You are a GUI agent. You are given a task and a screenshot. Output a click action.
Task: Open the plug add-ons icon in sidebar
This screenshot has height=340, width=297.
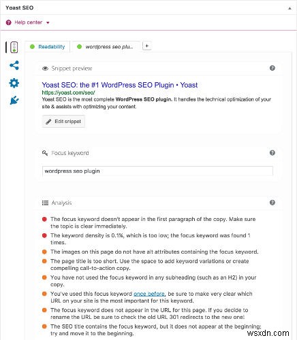point(14,101)
